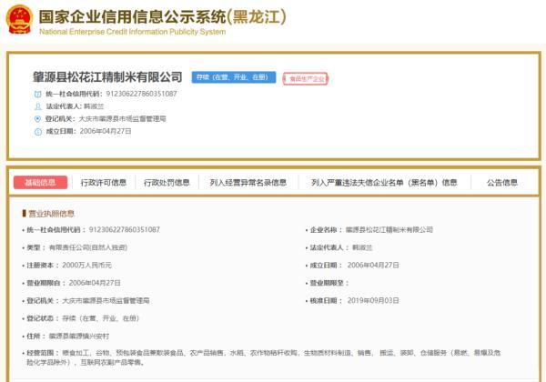546x382 pixels.
Task: Click the header 登记机关 value 大庆市肇源县市场监督管理局
Action: (122, 119)
